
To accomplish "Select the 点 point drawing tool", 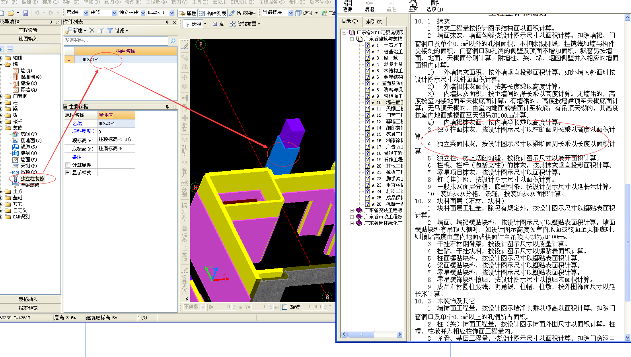I will point(218,24).
